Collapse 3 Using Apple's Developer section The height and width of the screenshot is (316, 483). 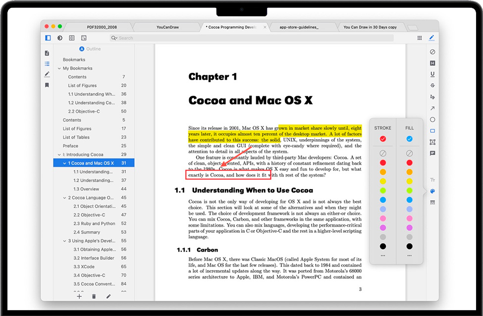tap(64, 241)
